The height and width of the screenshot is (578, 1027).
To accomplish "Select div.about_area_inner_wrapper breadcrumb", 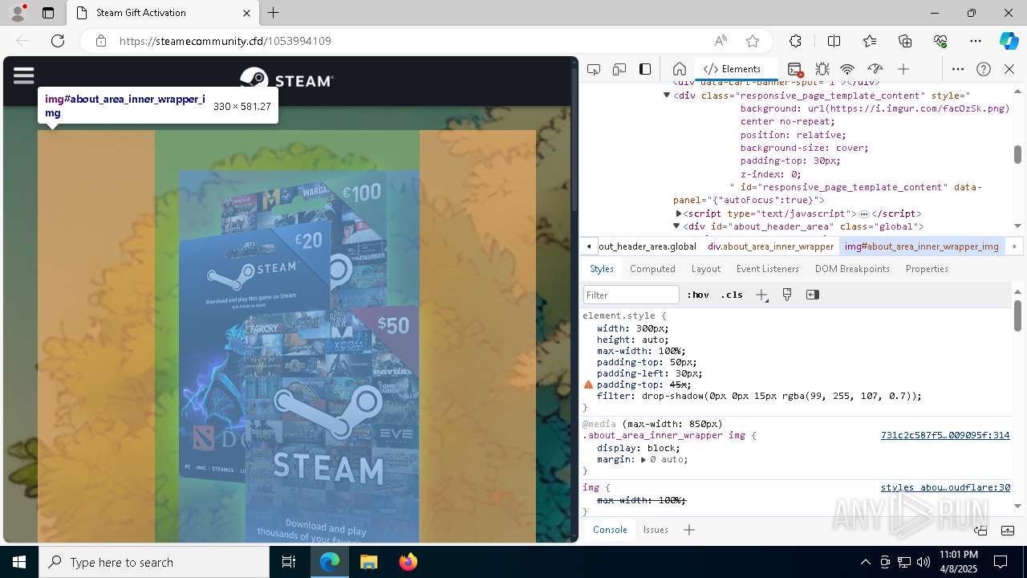I will coord(770,246).
